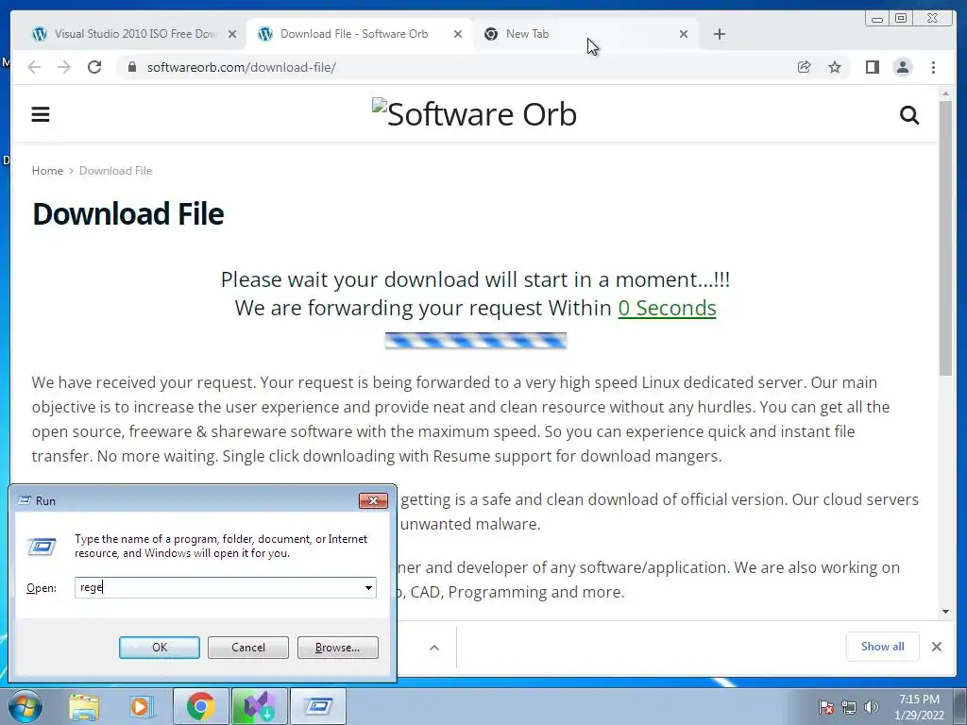Reload the current page
The image size is (967, 725).
click(94, 67)
